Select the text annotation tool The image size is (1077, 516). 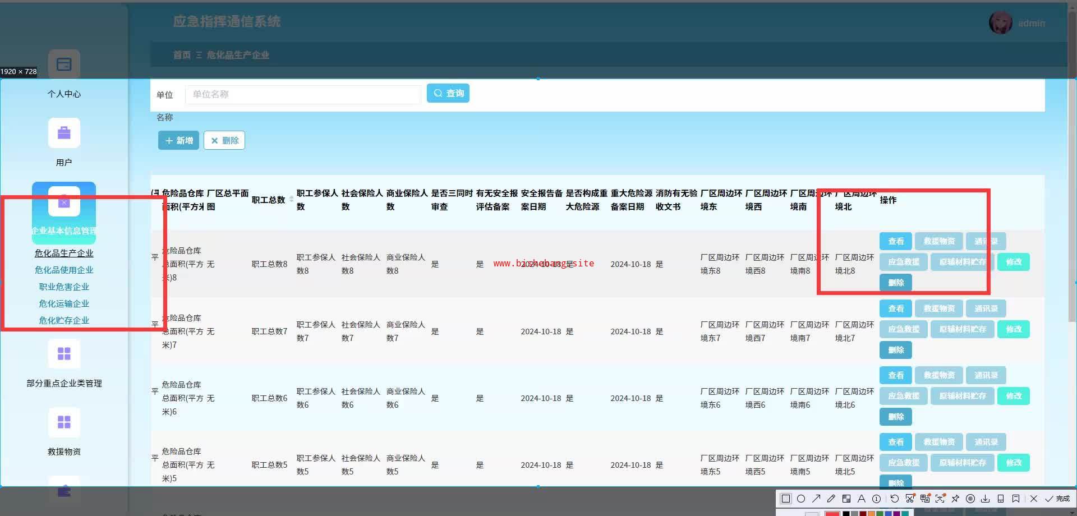pyautogui.click(x=862, y=499)
